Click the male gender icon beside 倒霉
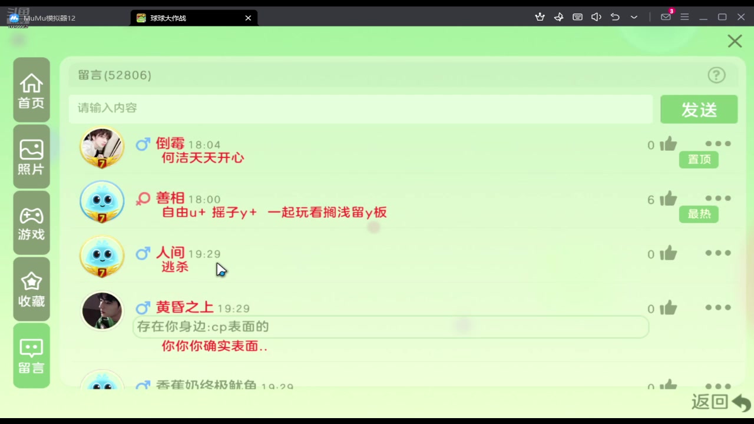 coord(143,144)
